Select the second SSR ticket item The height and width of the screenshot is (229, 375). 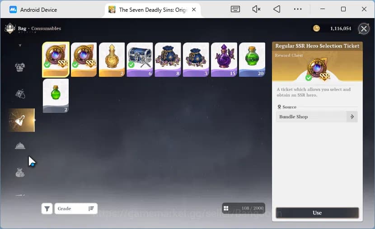tap(84, 60)
